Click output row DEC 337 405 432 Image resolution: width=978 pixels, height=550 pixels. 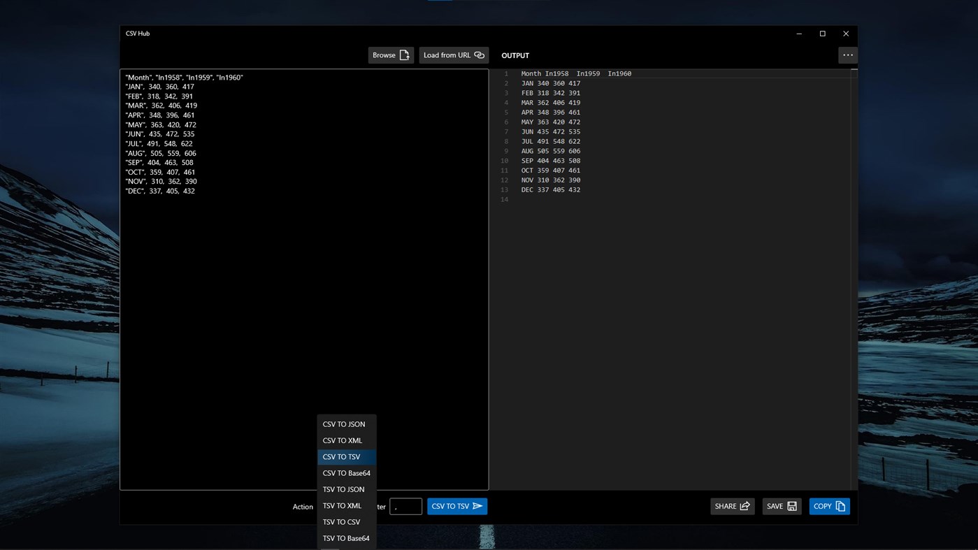point(550,190)
